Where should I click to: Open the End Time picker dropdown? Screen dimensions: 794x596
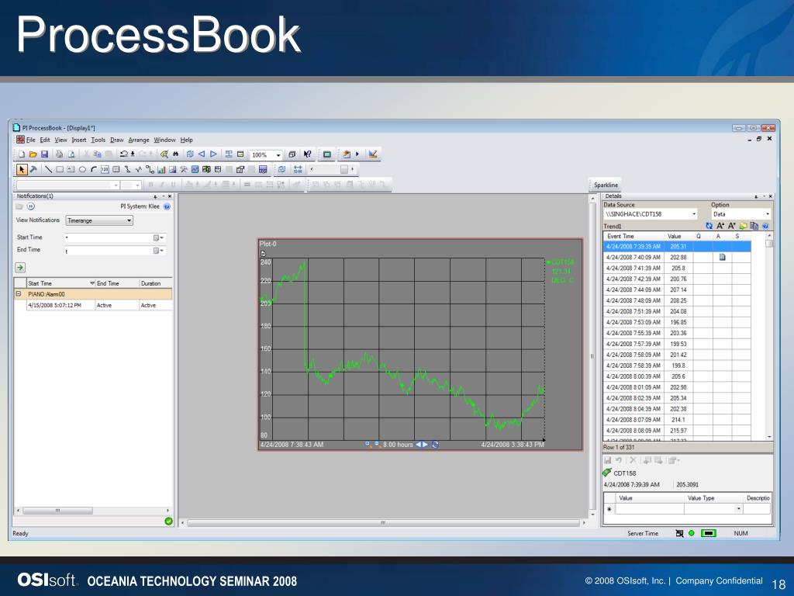pyautogui.click(x=159, y=251)
